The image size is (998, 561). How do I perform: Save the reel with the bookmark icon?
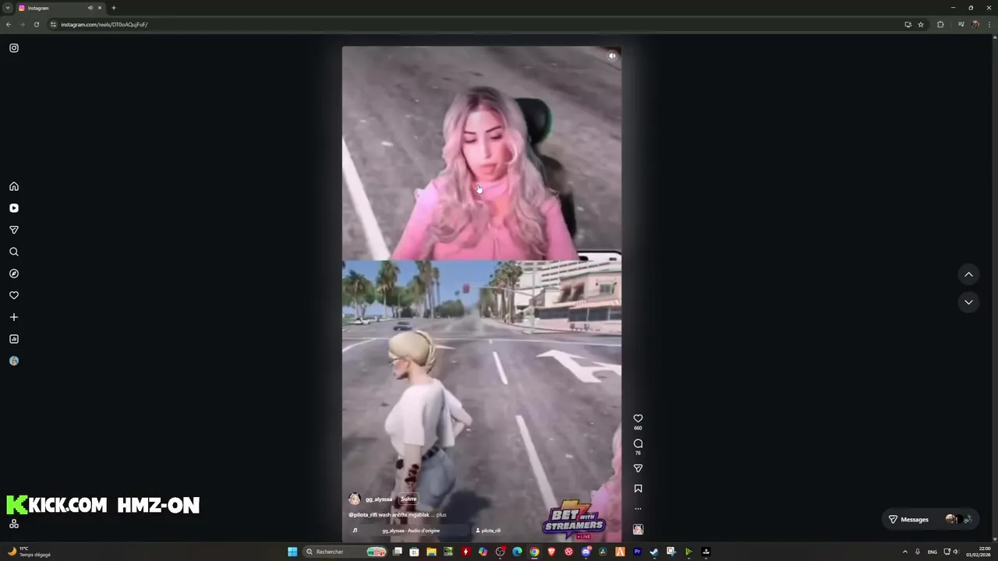[x=638, y=489]
